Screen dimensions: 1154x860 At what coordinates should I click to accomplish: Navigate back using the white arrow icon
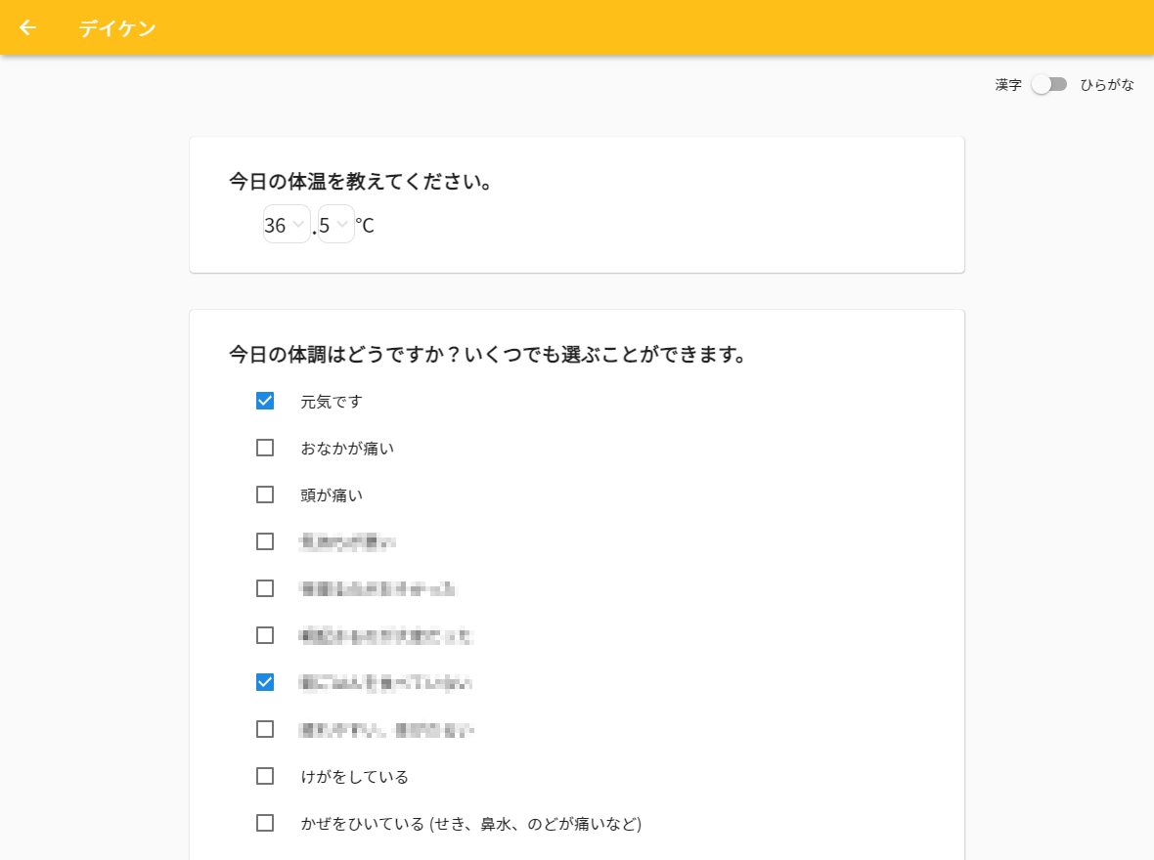pos(27,27)
